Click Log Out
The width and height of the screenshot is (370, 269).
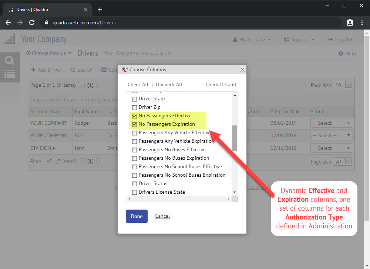pos(340,39)
